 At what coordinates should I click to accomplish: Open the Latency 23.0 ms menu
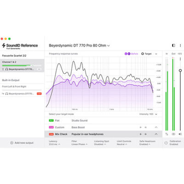(54, 143)
